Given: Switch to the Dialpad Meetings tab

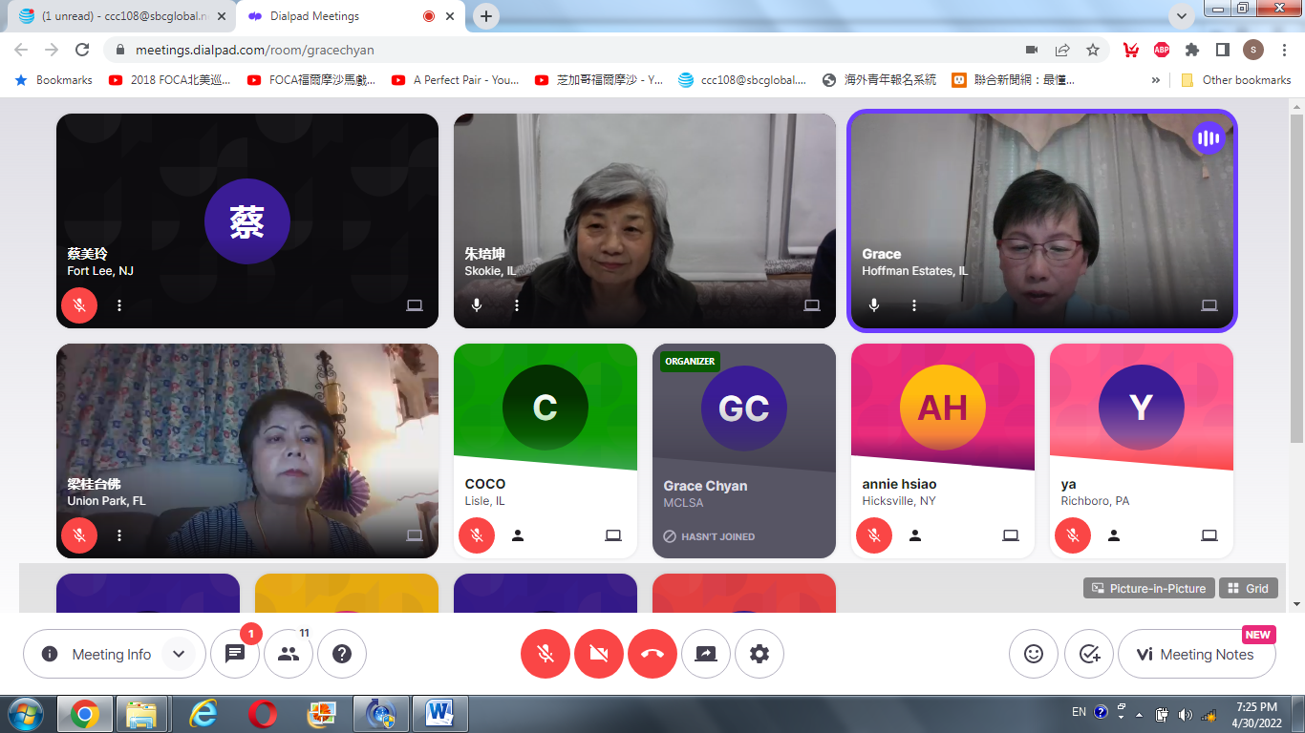Looking at the screenshot, I should pyautogui.click(x=315, y=16).
